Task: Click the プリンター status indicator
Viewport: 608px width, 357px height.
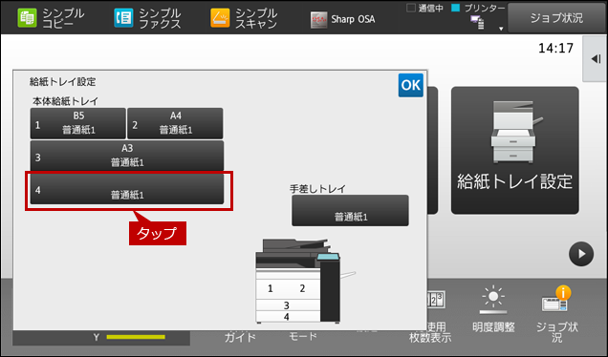Action: pos(479,9)
